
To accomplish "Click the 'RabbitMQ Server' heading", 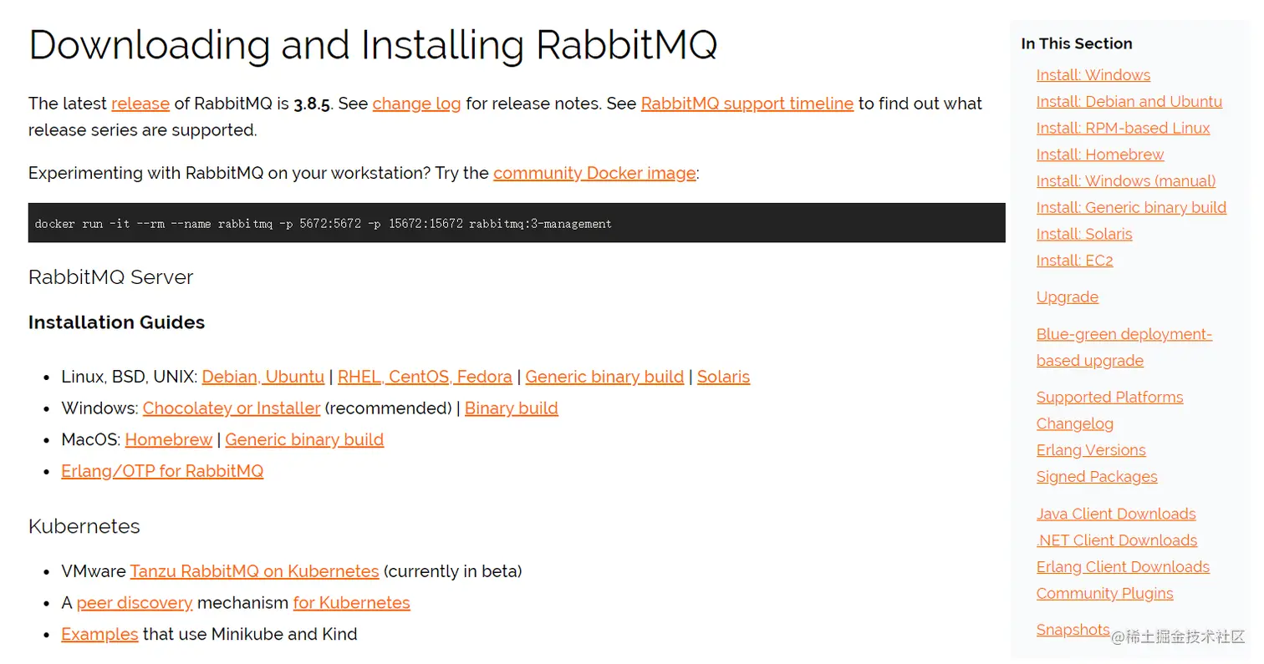I will pyautogui.click(x=111, y=277).
